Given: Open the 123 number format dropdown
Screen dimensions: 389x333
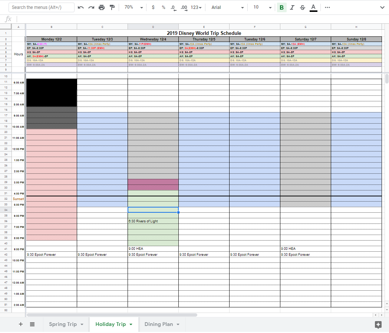Looking at the screenshot, I should pos(196,7).
